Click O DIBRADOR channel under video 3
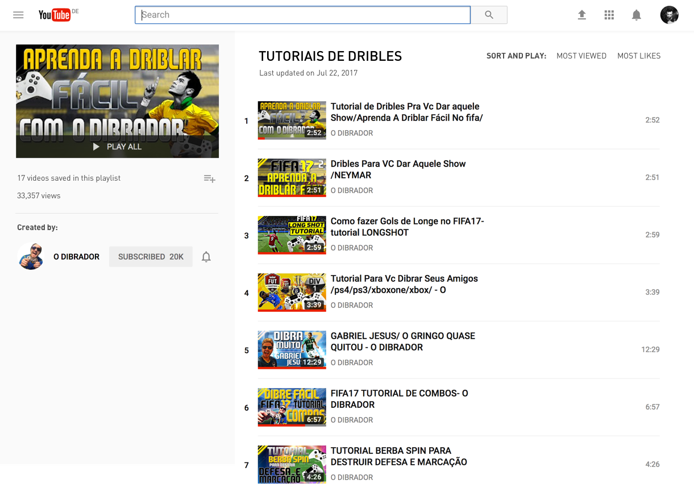 (x=352, y=248)
